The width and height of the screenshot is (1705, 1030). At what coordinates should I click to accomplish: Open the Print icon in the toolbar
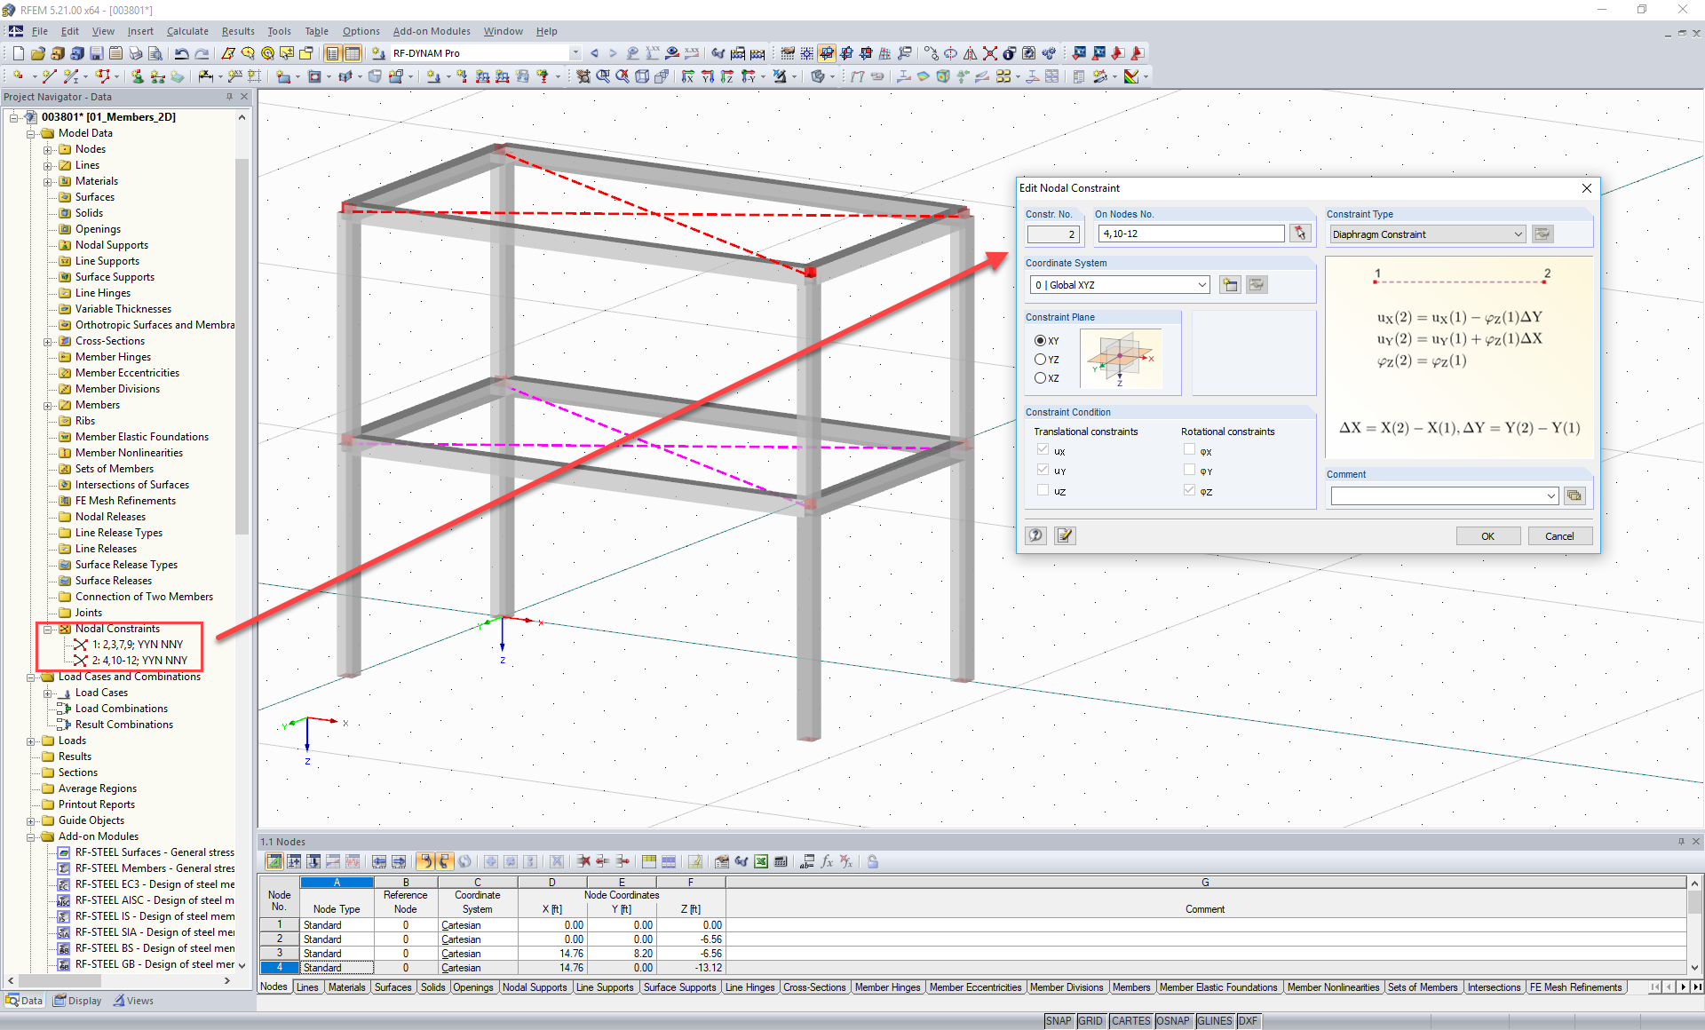pos(136,53)
